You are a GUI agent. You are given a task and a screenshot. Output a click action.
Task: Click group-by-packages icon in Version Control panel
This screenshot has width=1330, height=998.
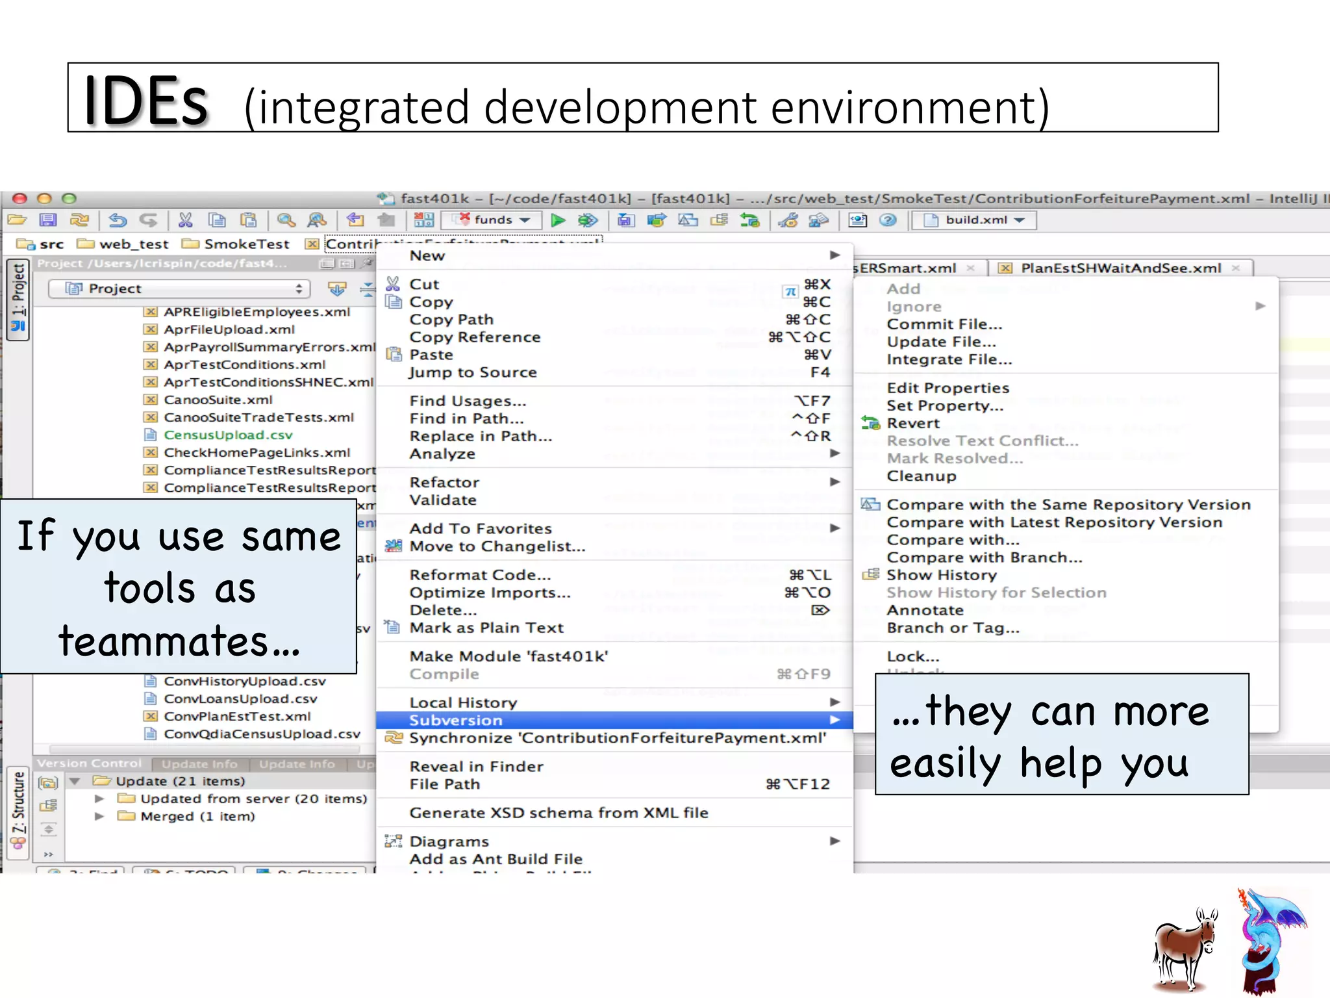tap(48, 806)
